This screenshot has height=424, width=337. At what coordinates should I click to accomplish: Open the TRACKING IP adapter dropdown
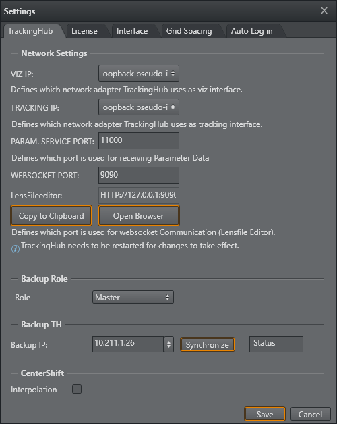(x=139, y=107)
